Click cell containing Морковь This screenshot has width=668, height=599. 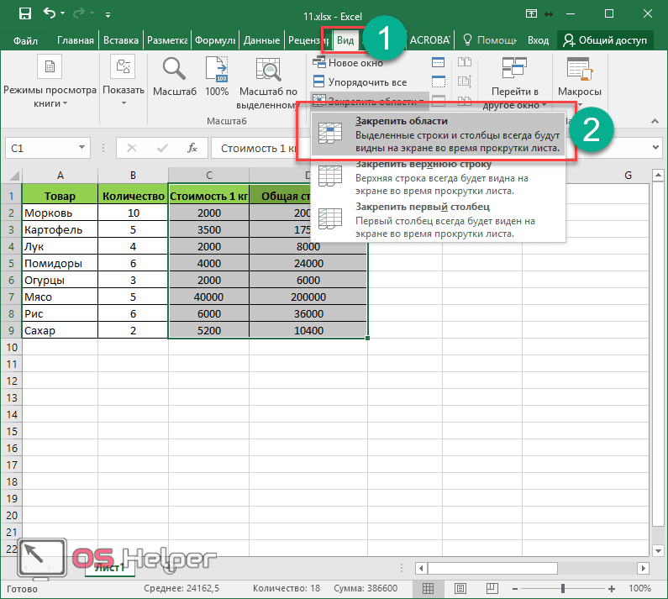[x=60, y=213]
